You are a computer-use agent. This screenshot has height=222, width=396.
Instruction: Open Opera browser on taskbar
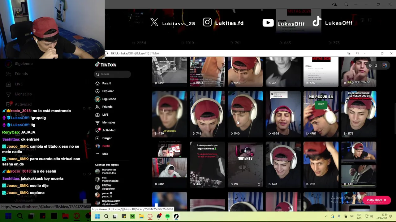pos(150,216)
